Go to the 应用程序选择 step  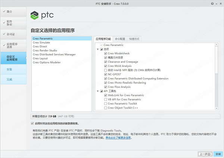point(13,46)
